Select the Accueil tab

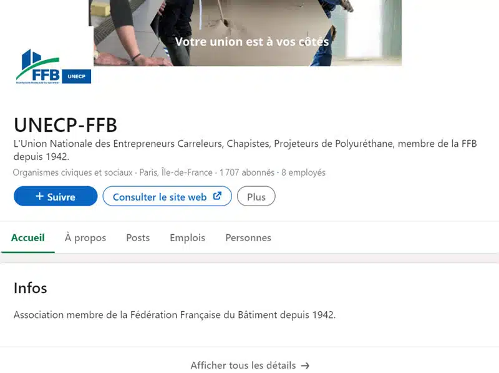coord(28,238)
